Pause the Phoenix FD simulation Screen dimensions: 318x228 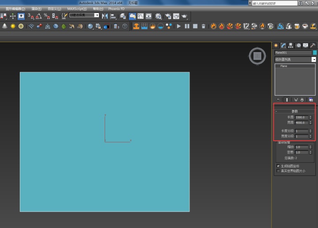pyautogui.click(x=187, y=26)
